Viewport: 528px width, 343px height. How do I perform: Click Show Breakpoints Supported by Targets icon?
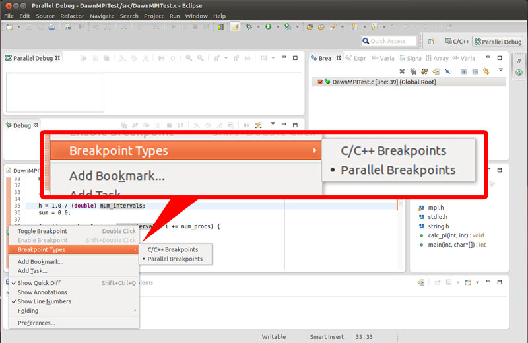click(x=424, y=71)
